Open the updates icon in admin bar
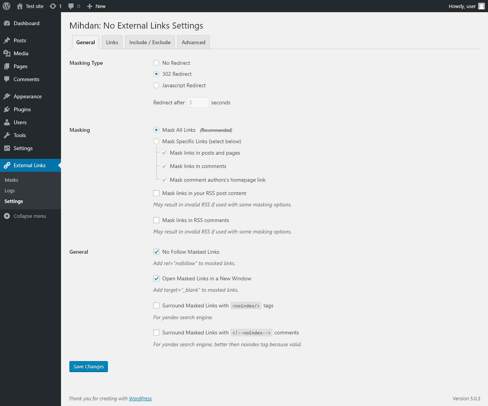The height and width of the screenshot is (406, 488). (53, 6)
